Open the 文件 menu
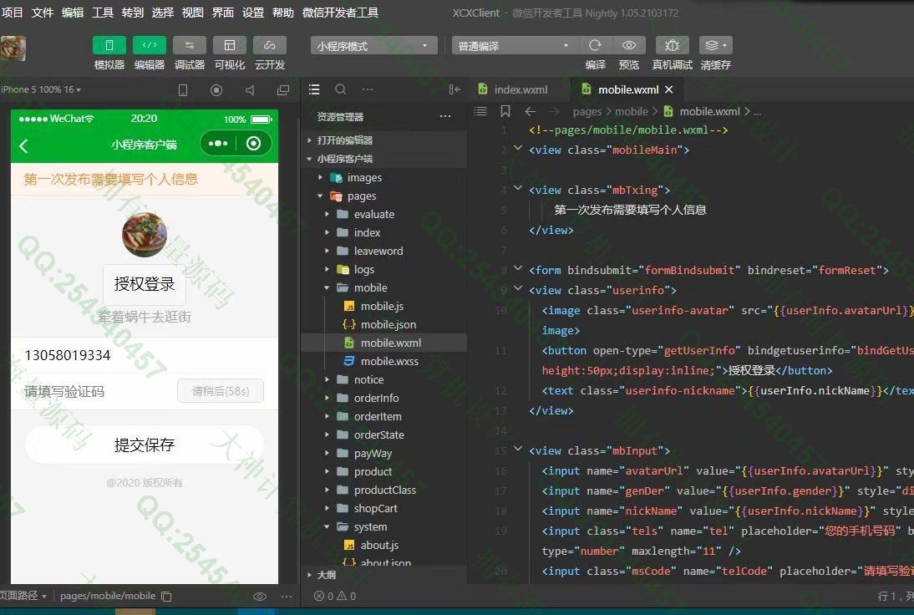 coord(43,13)
